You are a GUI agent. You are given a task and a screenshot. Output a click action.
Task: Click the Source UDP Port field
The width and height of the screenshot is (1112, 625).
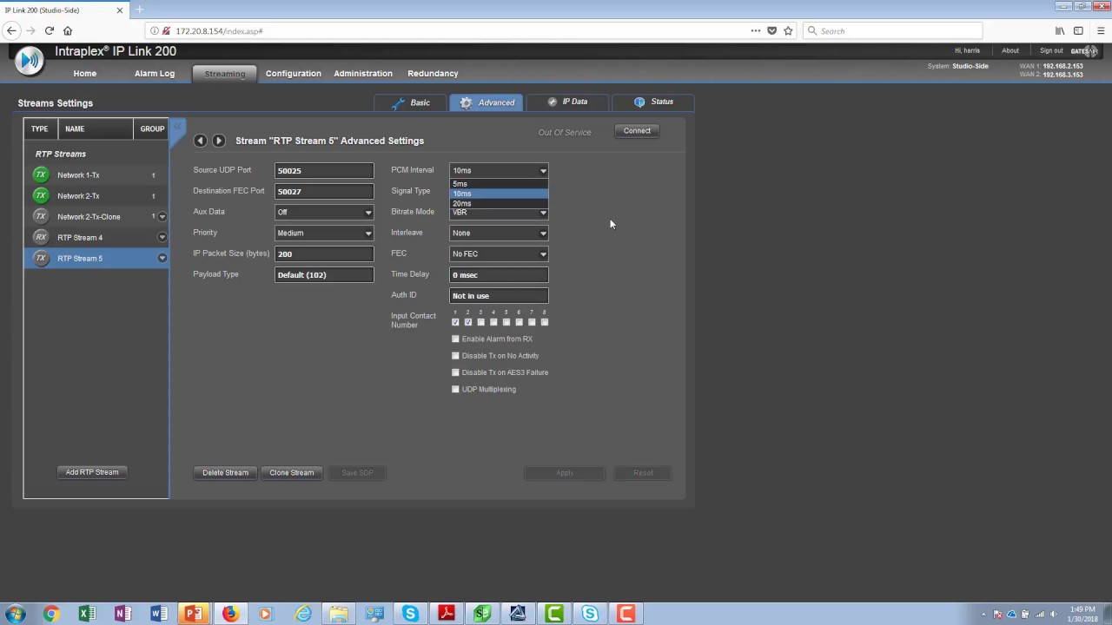(324, 170)
